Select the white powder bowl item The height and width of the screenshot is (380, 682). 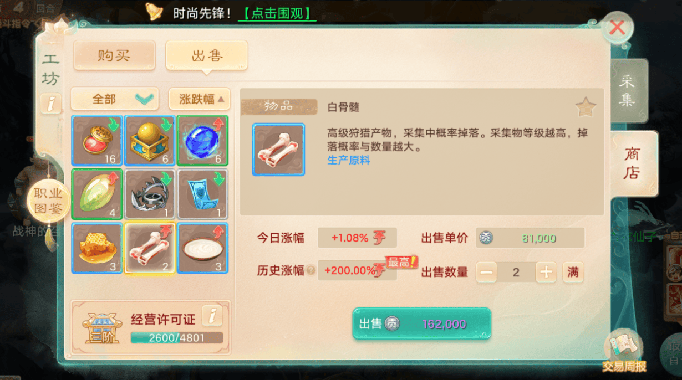[203, 248]
